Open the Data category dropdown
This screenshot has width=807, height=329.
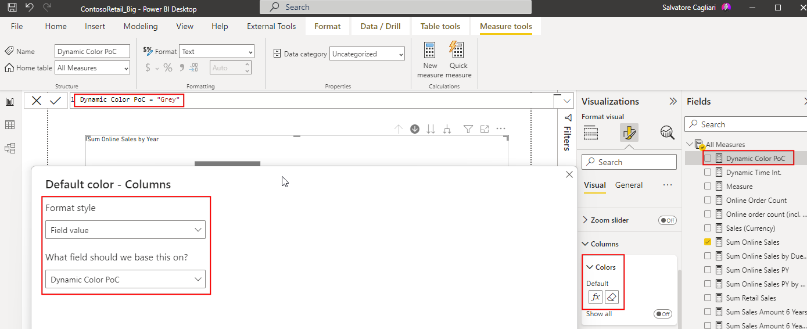(x=367, y=54)
